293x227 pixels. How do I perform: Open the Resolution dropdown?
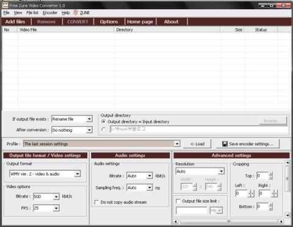[x=222, y=171]
